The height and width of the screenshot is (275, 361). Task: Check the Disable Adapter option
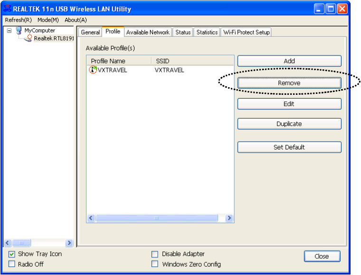coord(155,254)
